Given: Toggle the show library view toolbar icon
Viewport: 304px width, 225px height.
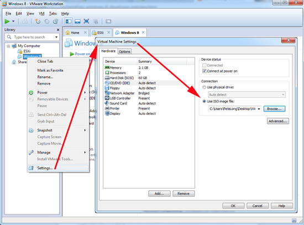Looking at the screenshot, I should click(x=69, y=22).
